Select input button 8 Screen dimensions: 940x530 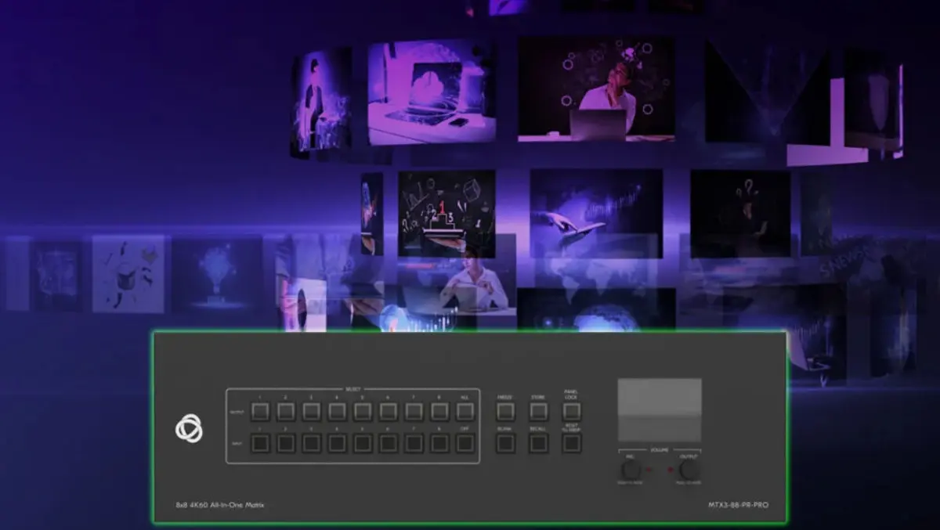tap(439, 443)
